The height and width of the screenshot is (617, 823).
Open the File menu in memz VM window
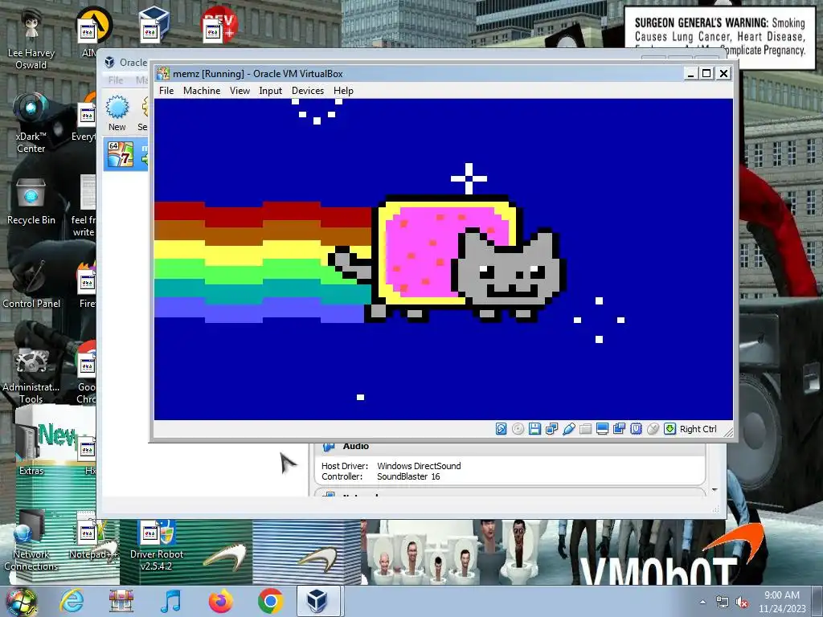pyautogui.click(x=166, y=90)
